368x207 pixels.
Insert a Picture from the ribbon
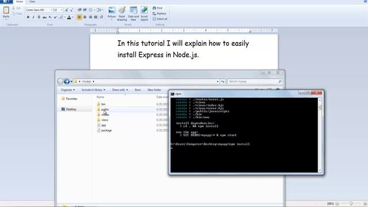112,13
